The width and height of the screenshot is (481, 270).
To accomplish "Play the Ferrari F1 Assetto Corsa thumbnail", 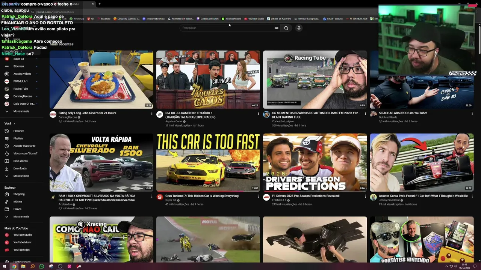I will coord(422,163).
